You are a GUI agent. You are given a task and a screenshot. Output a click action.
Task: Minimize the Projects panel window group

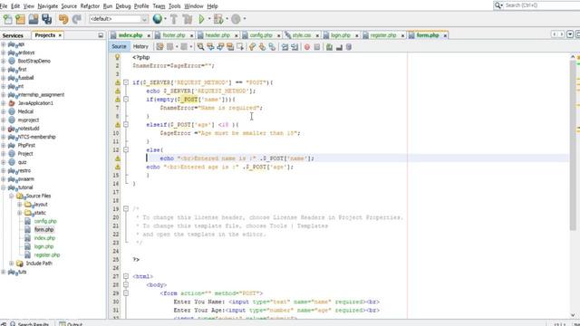101,35
